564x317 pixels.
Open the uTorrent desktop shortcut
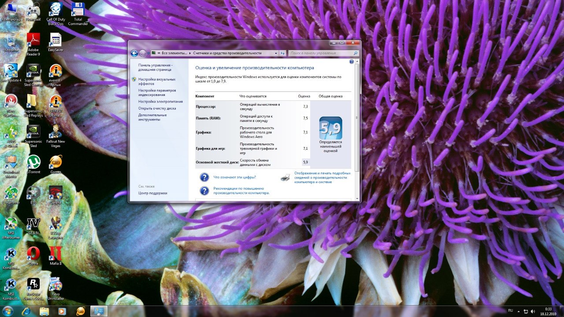33,162
